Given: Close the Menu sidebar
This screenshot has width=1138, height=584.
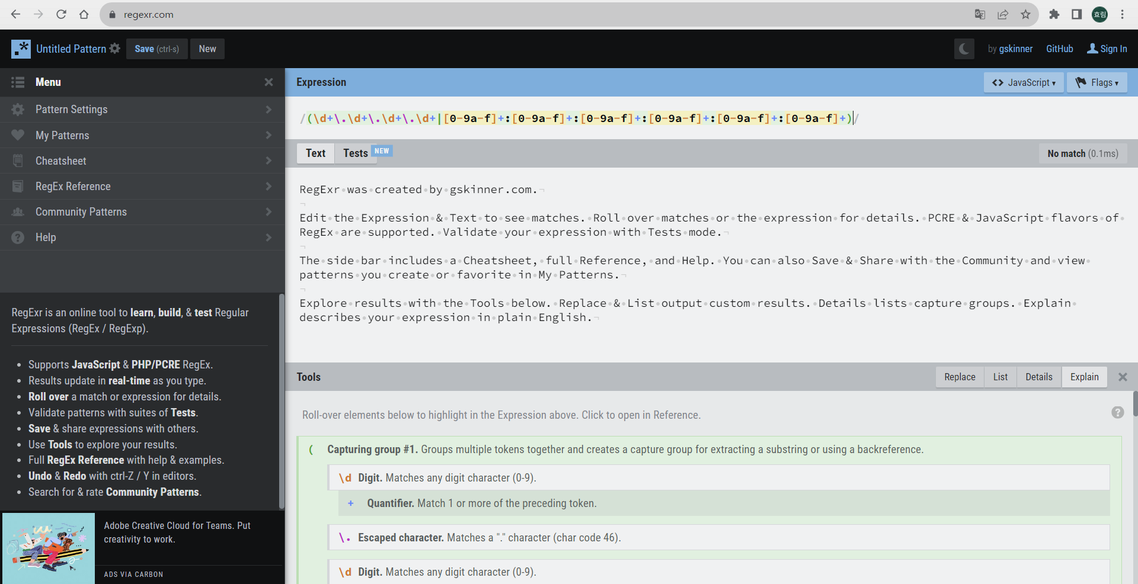Looking at the screenshot, I should click(x=268, y=82).
